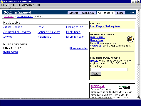Switch to the Web sites tab
Viewport: 141px width, 106px height.
pyautogui.click(x=88, y=13)
